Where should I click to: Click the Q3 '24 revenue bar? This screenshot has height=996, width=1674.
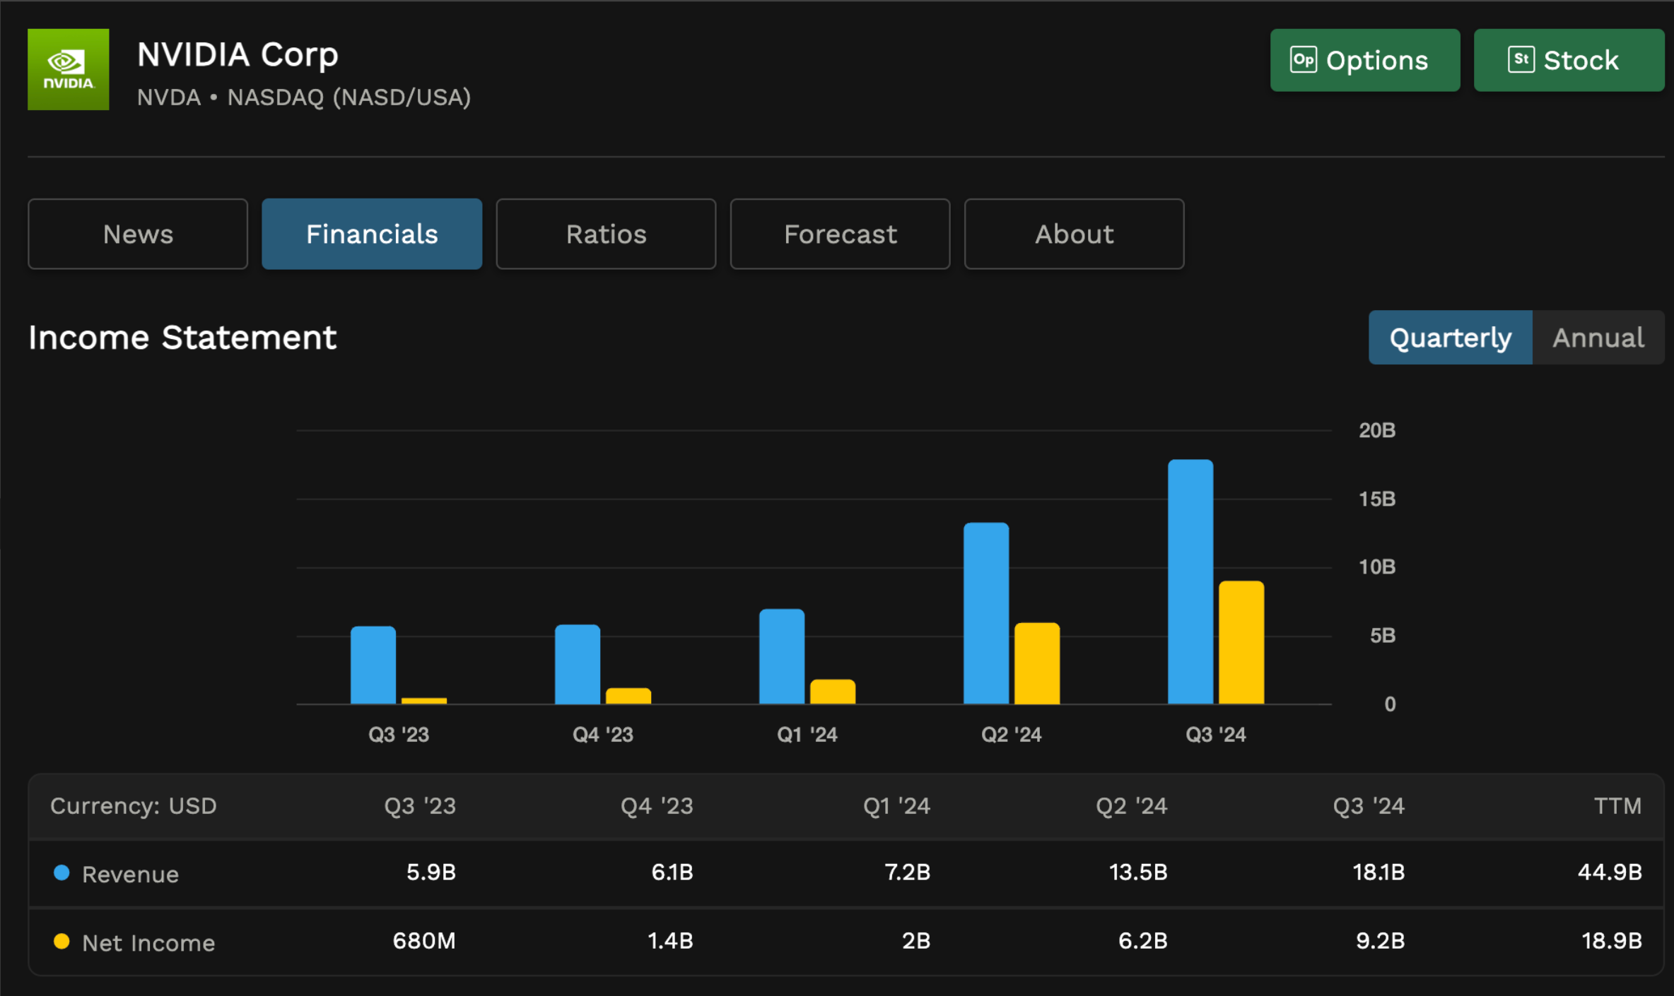pyautogui.click(x=1190, y=581)
